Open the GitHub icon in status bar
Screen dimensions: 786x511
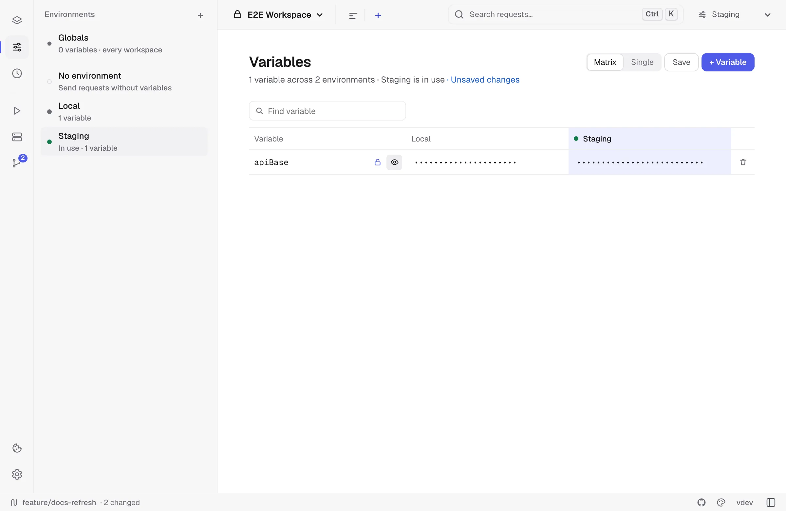(702, 502)
